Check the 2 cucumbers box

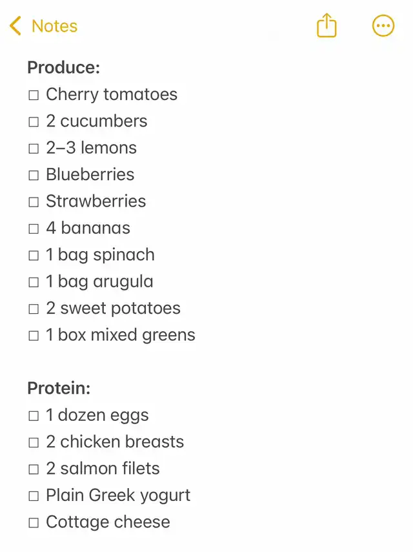click(34, 122)
